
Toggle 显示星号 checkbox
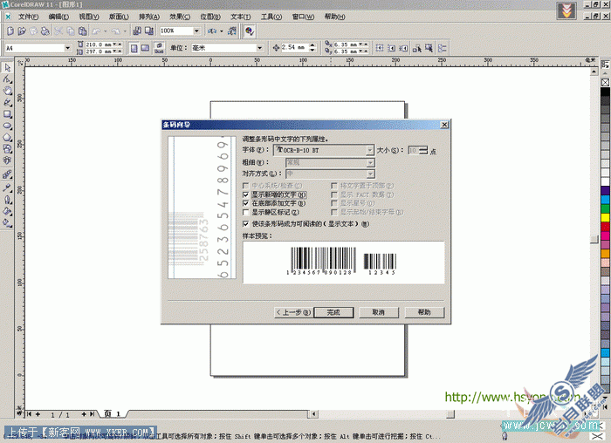(x=334, y=203)
